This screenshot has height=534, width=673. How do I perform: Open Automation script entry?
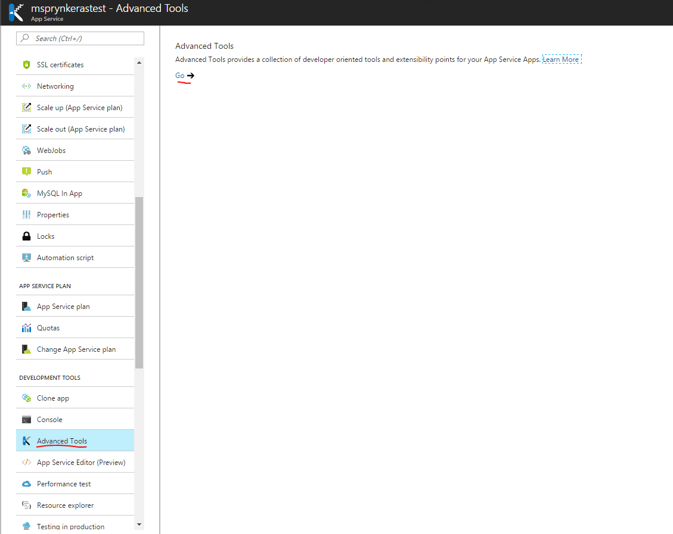[75, 258]
